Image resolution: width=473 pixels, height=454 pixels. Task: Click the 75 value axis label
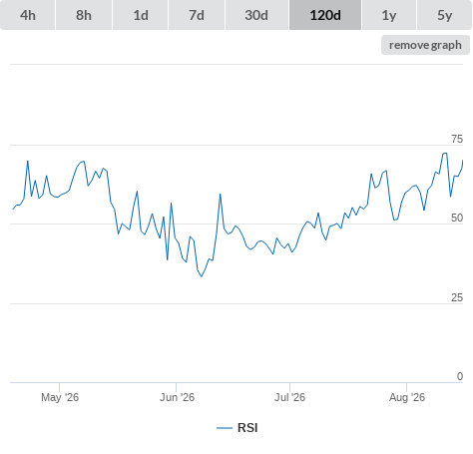coord(457,139)
